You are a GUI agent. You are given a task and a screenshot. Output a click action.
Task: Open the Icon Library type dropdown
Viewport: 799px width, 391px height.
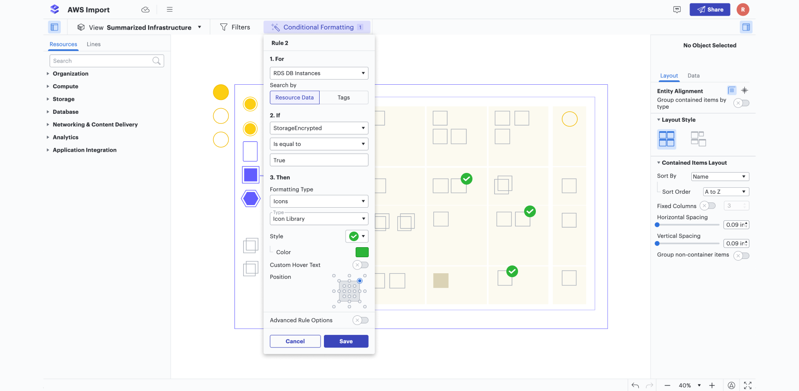tap(319, 219)
